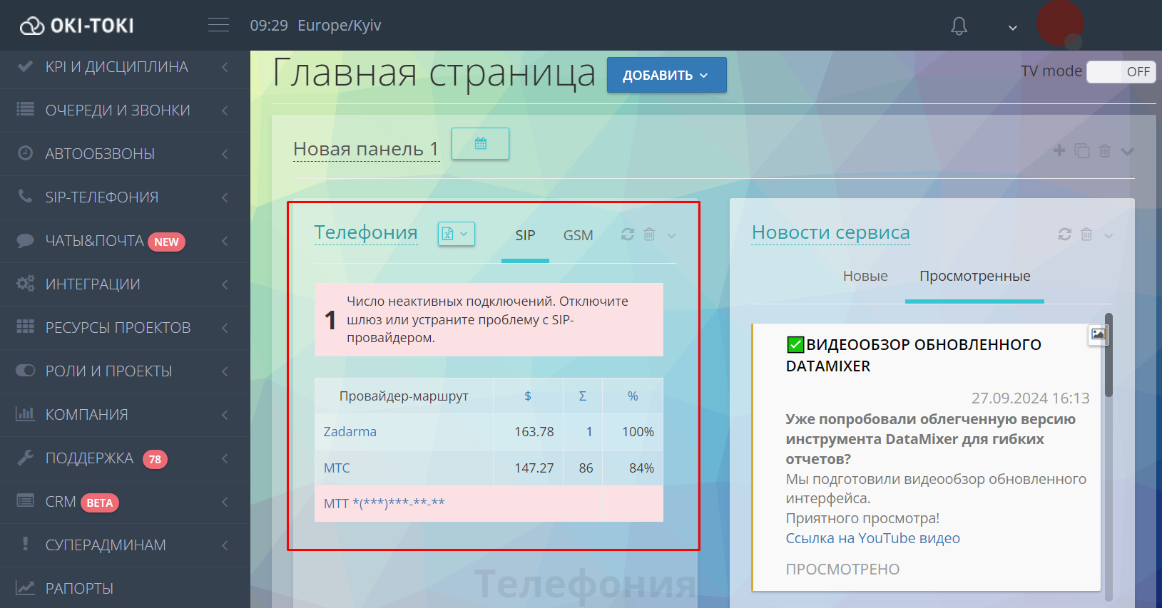Refresh the Новости сервиса widget
1162x608 pixels.
click(1065, 235)
